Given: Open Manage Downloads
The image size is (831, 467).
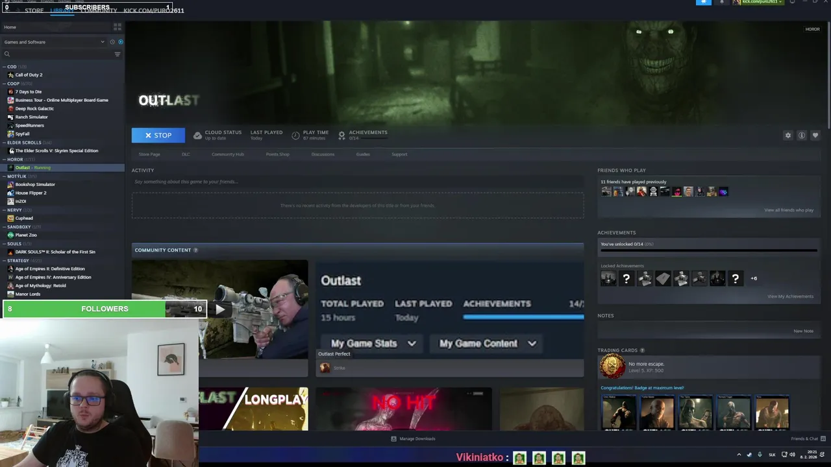Looking at the screenshot, I should tap(414, 439).
